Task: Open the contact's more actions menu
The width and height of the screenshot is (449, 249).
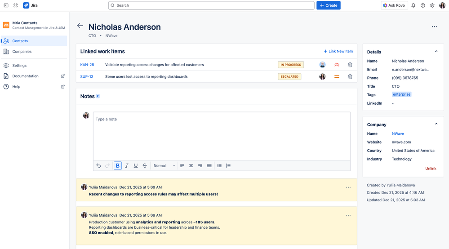Action: [x=435, y=27]
